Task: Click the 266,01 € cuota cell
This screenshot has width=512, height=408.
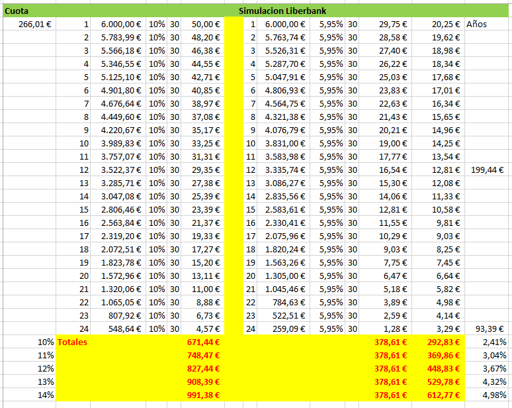Action: pos(29,25)
